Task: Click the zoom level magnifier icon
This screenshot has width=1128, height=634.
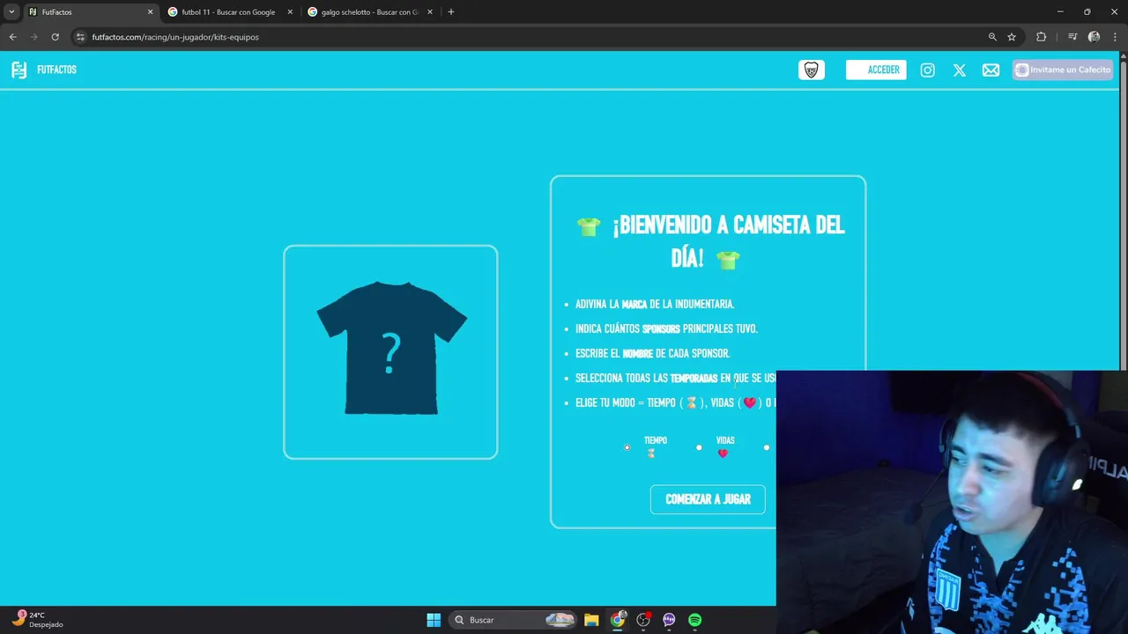Action: [992, 37]
